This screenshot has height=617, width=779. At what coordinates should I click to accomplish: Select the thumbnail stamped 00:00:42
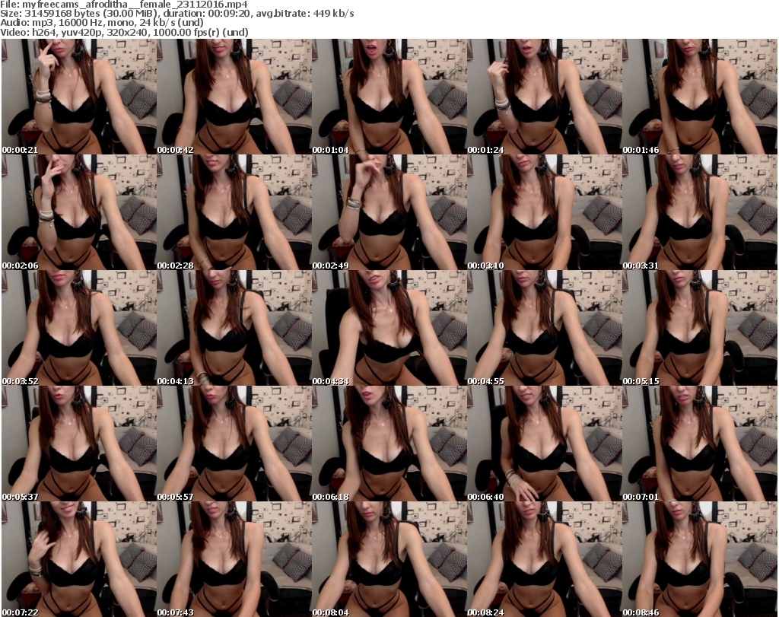[x=234, y=97]
